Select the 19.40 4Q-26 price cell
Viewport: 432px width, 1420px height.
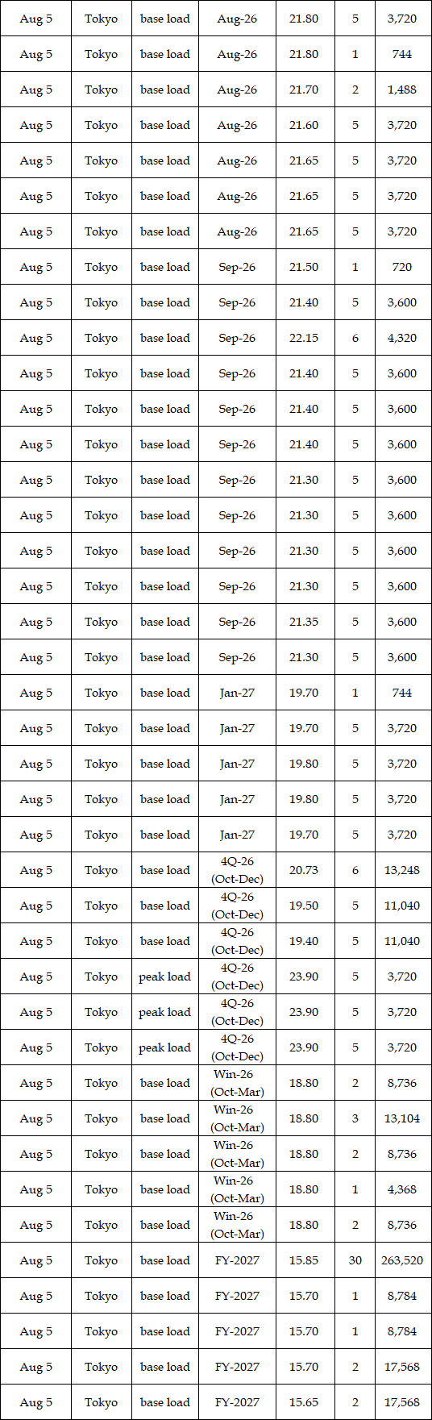(305, 941)
